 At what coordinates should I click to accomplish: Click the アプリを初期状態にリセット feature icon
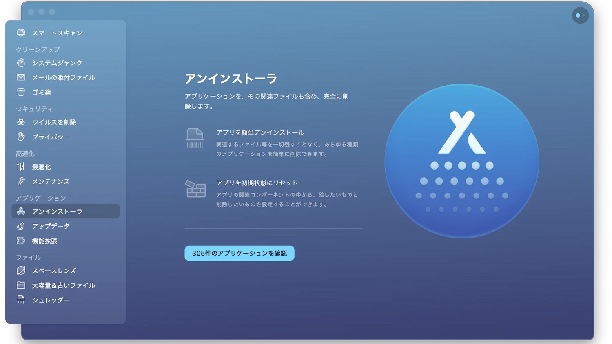click(x=195, y=189)
